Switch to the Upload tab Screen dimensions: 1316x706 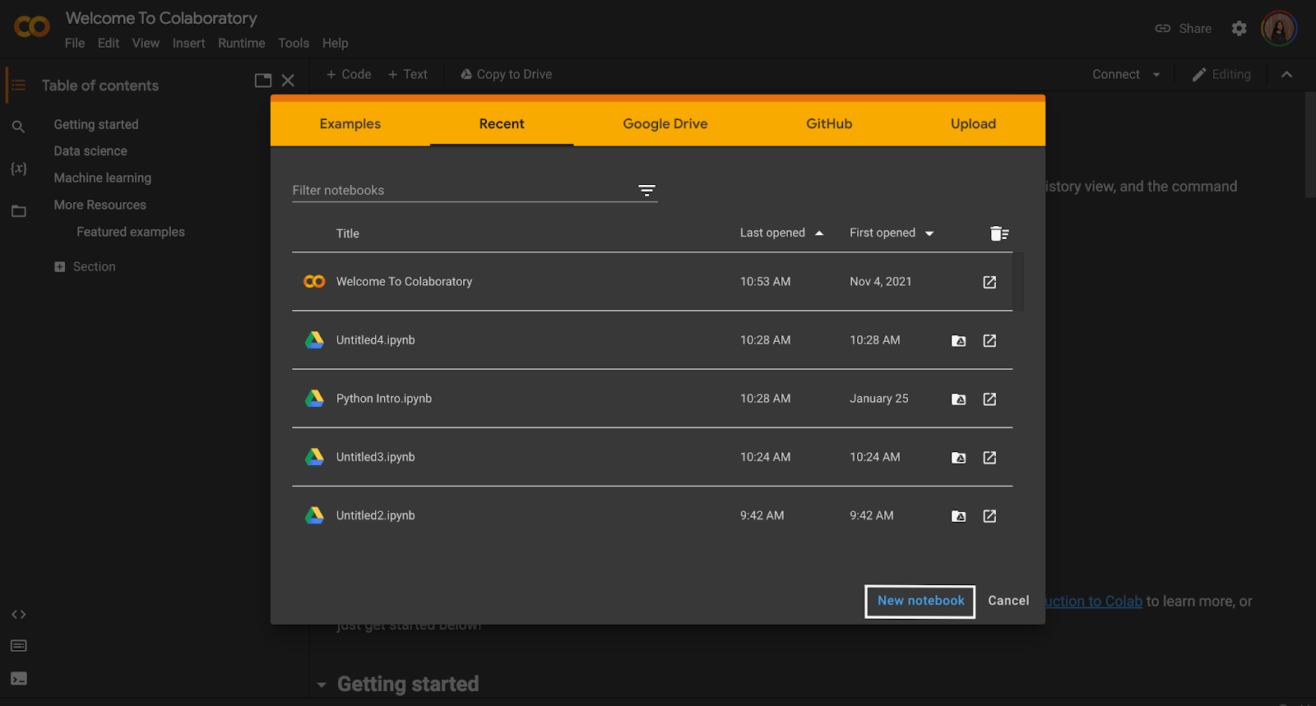pos(973,124)
